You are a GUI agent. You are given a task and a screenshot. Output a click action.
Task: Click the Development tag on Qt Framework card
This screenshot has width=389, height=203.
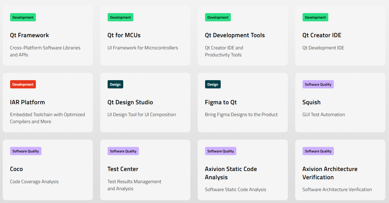[23, 17]
